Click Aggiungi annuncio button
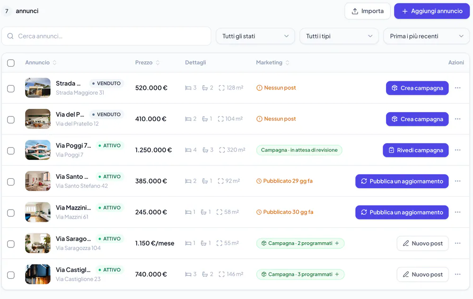 tap(432, 11)
